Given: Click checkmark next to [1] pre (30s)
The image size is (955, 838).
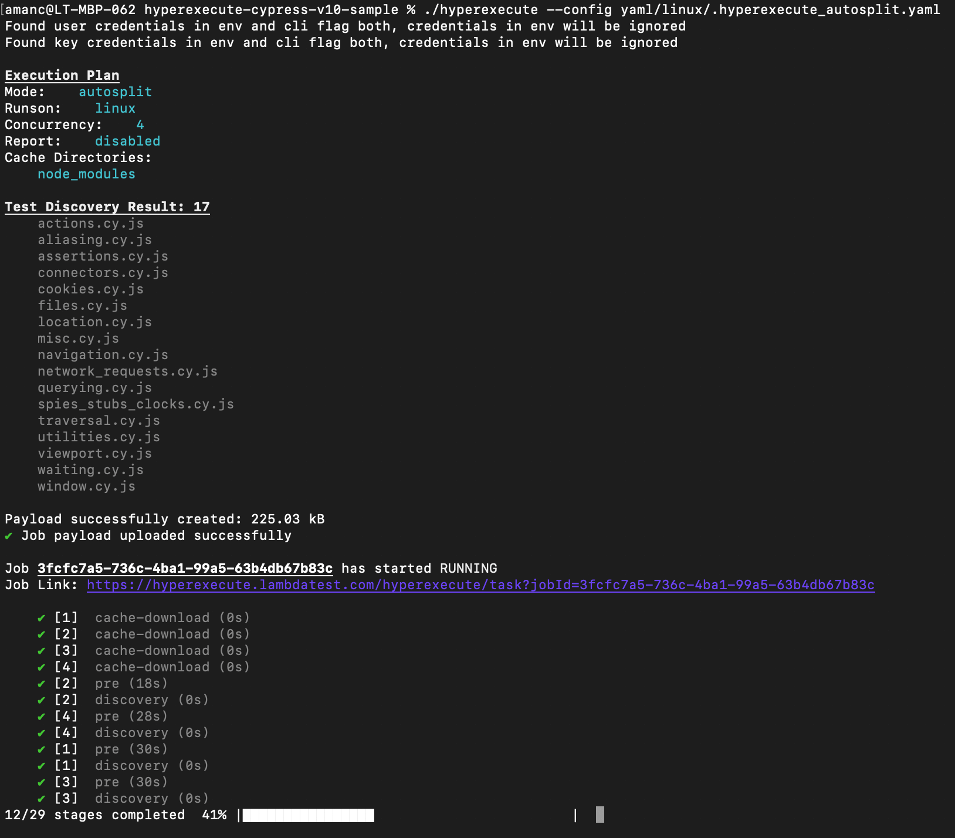Looking at the screenshot, I should [42, 749].
